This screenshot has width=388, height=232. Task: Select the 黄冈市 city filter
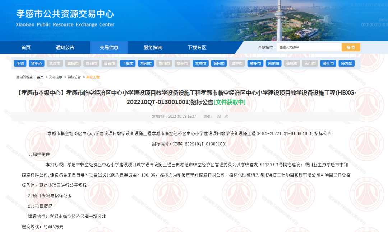pyautogui.click(x=219, y=63)
